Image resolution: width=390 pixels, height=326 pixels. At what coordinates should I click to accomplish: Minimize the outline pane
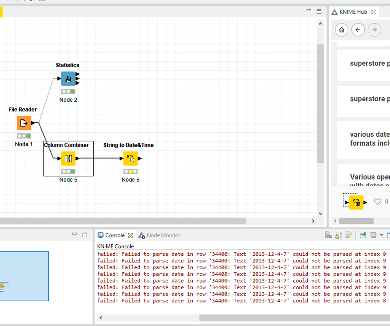(x=74, y=234)
